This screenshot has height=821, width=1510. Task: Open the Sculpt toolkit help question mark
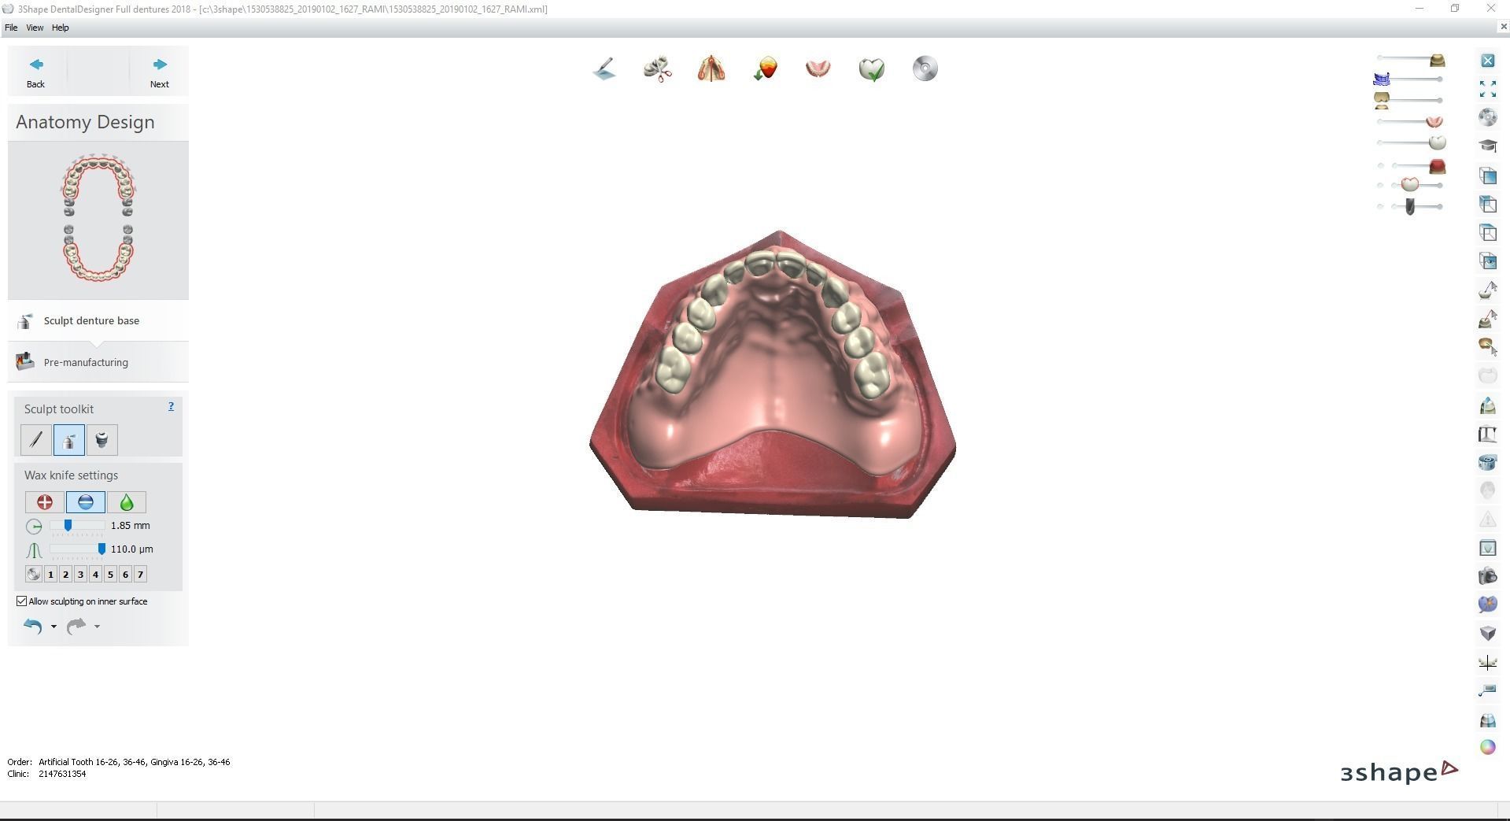pyautogui.click(x=171, y=407)
